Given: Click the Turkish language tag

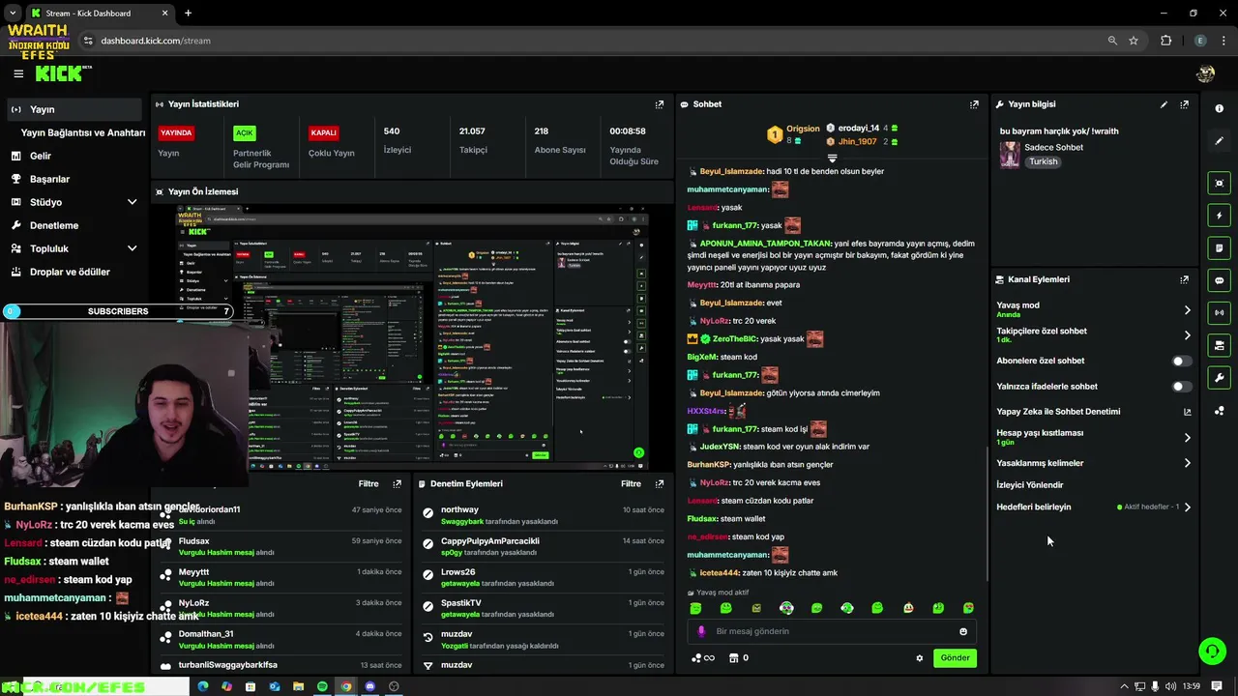Looking at the screenshot, I should coord(1043,161).
